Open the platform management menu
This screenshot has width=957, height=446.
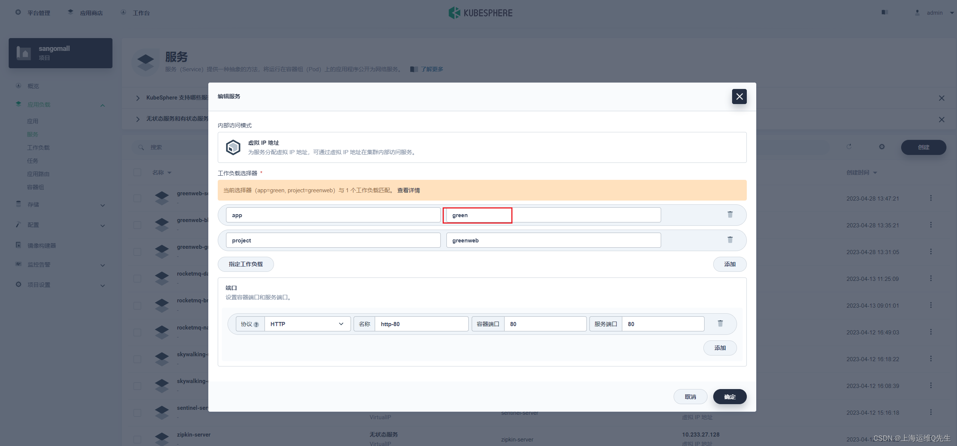click(x=33, y=13)
